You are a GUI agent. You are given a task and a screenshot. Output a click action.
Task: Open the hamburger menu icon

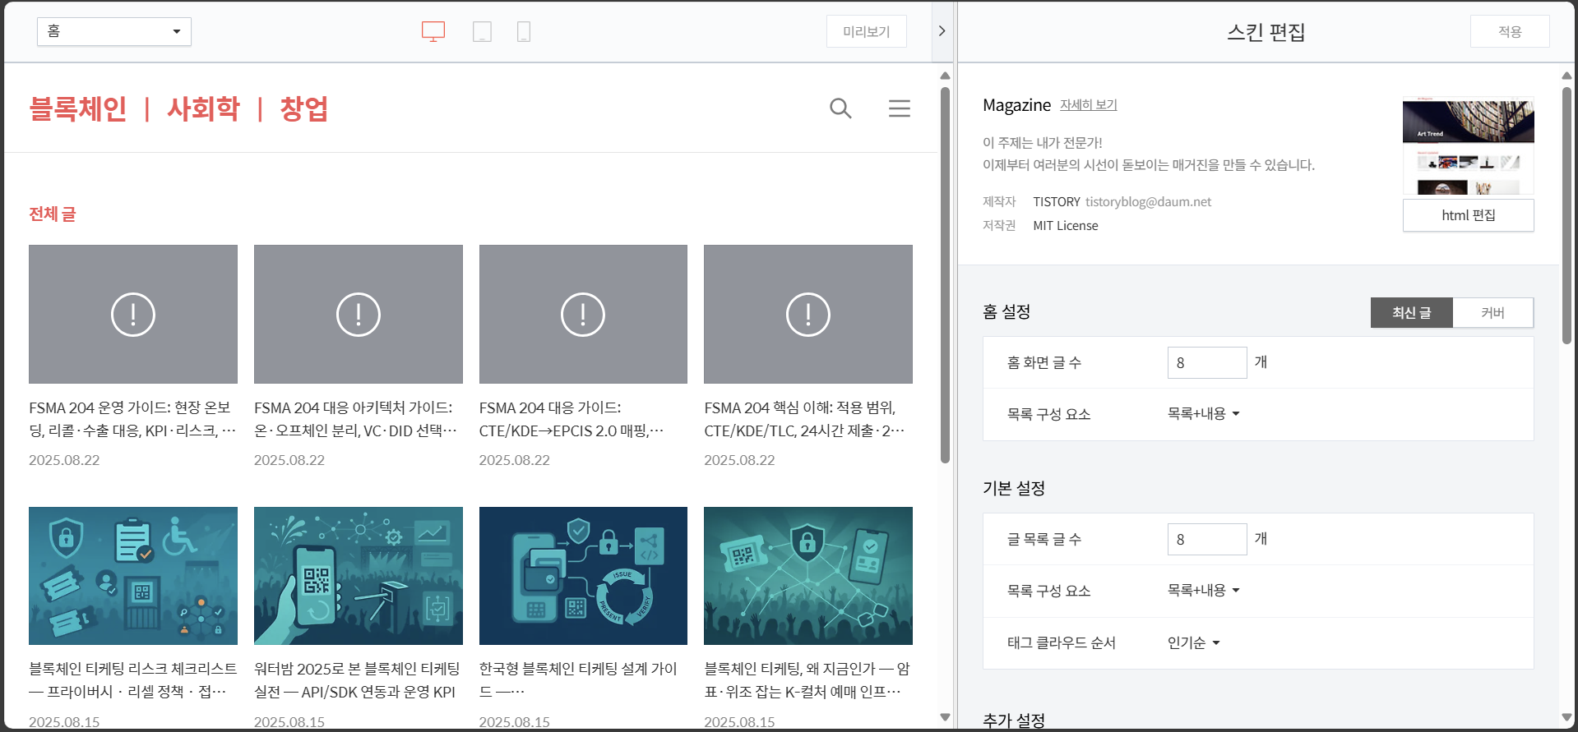(x=900, y=108)
